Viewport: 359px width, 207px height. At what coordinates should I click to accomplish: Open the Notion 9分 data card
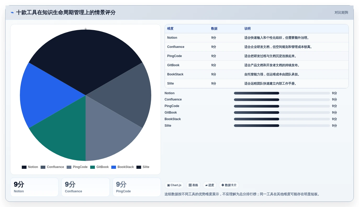pyautogui.click(x=34, y=187)
